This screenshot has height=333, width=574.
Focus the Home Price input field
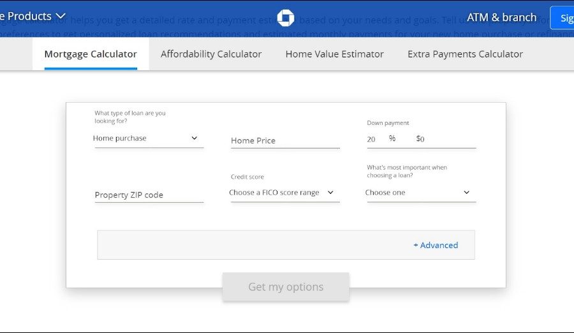285,140
